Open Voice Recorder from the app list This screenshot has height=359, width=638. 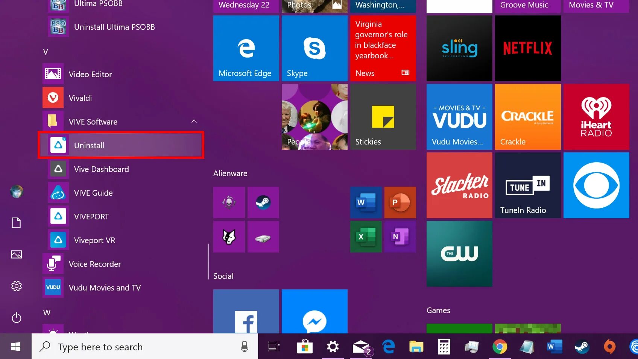tap(121, 264)
